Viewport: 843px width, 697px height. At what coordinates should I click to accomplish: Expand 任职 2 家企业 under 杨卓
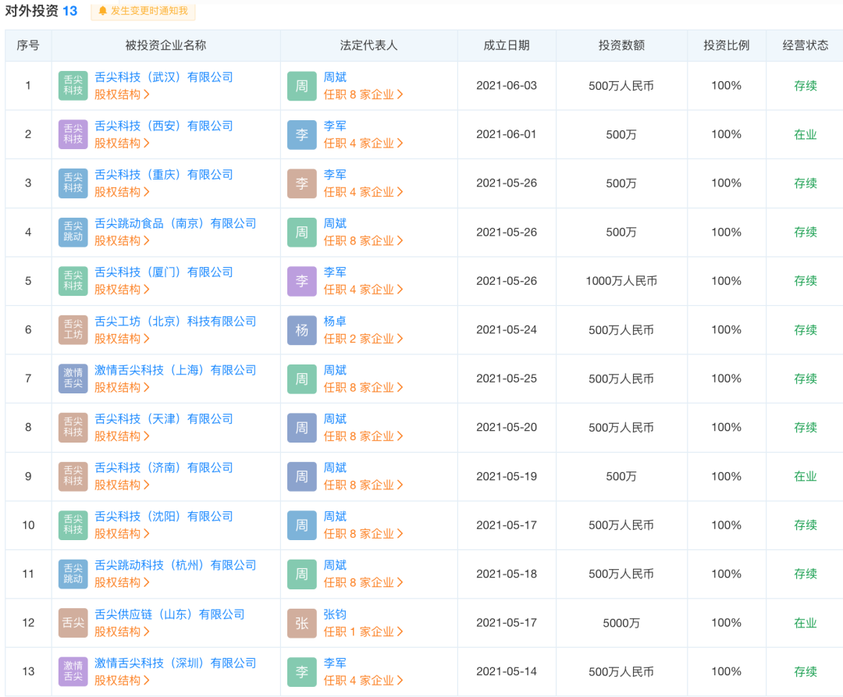click(361, 339)
